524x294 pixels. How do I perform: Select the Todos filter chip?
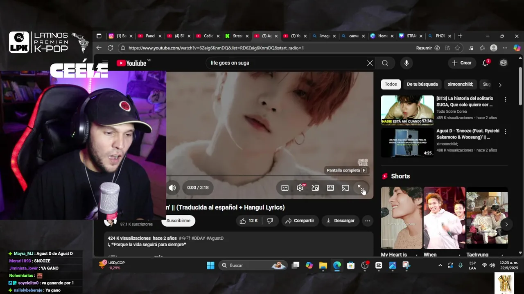tap(391, 84)
